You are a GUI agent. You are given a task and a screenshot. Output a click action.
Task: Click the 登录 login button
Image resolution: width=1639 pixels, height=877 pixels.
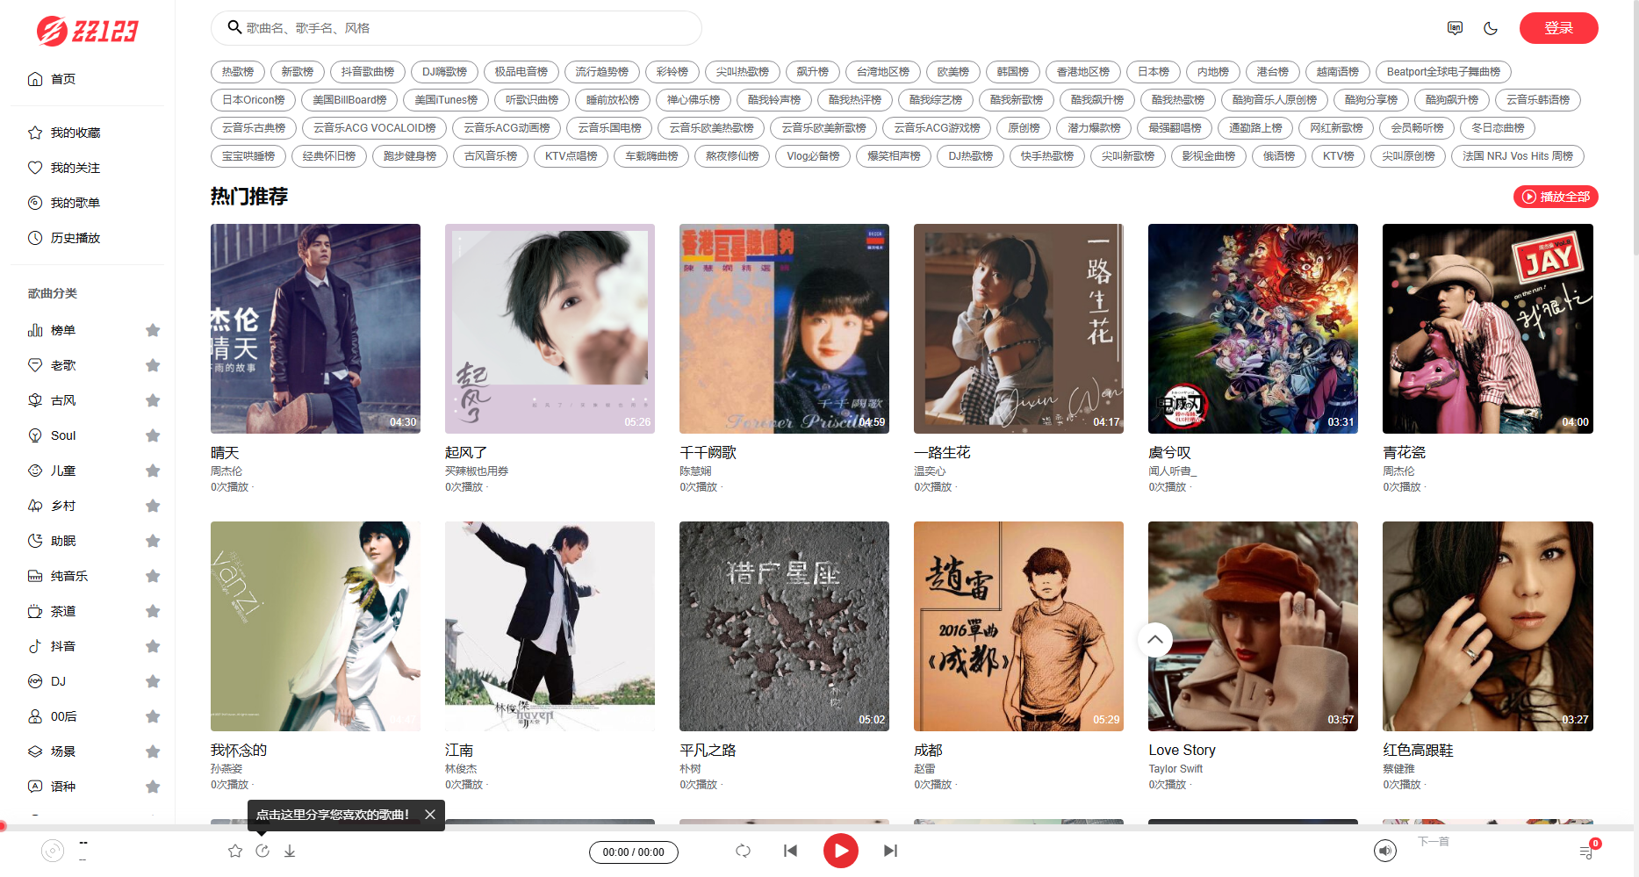tap(1558, 28)
